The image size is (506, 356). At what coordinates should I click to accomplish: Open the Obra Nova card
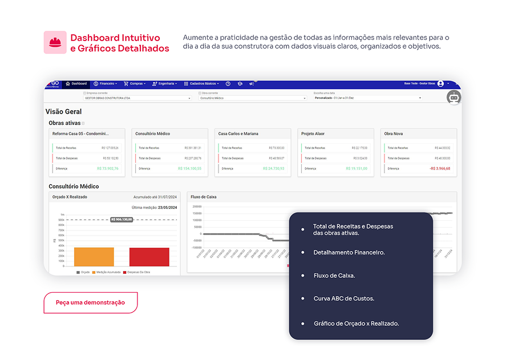[x=419, y=153]
